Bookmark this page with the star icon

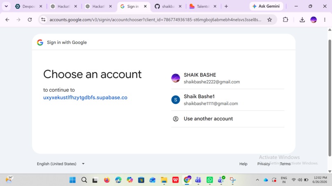269,20
